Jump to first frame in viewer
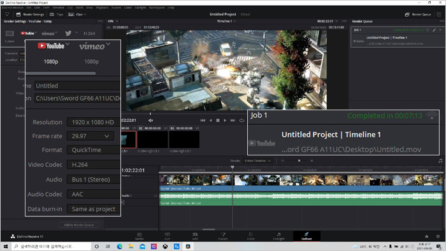This screenshot has height=251, width=446. click(203, 120)
